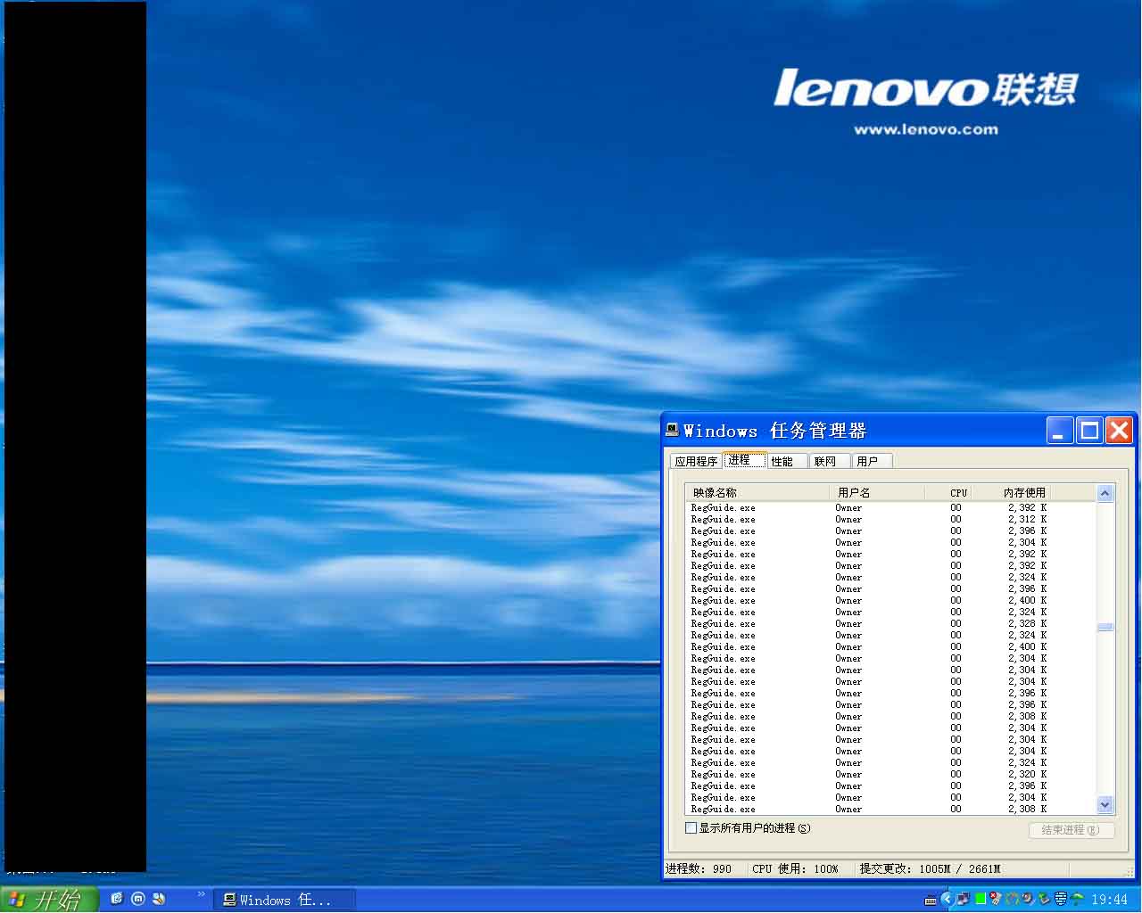Viewport: 1142px width, 913px height.
Task: Expand quick launch overflow chevron
Action: (x=201, y=894)
